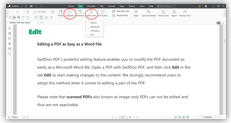The height and width of the screenshot is (123, 231).
Task: Click the Redo arrow in the title bar
Action: (x=41, y=6)
